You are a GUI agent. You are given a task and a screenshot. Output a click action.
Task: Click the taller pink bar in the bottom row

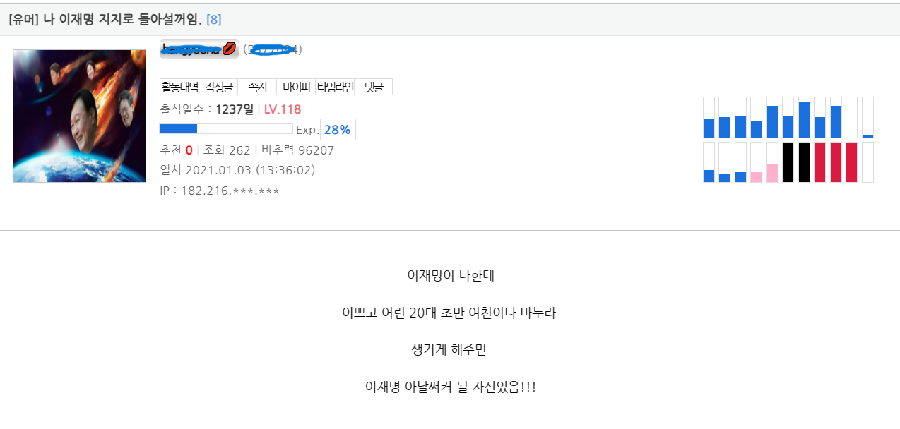tap(772, 173)
